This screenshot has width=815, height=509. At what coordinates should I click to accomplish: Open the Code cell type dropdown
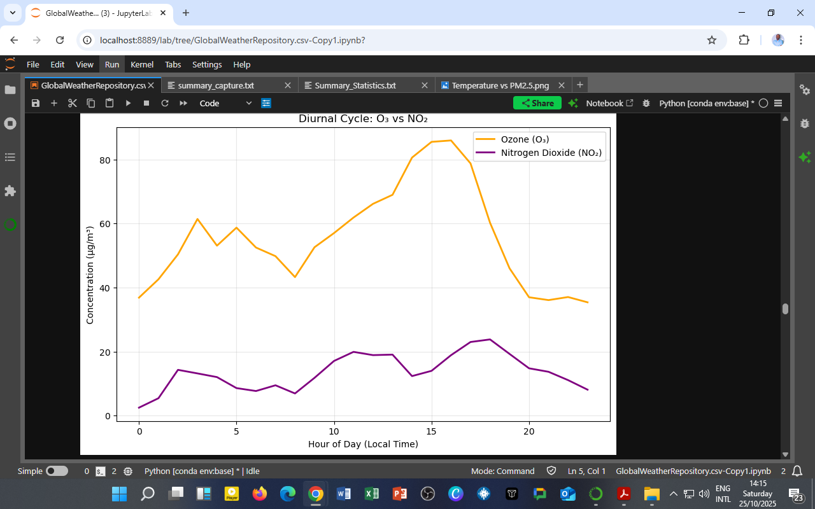pos(225,103)
